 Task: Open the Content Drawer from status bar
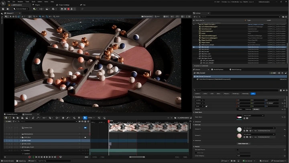8,161
